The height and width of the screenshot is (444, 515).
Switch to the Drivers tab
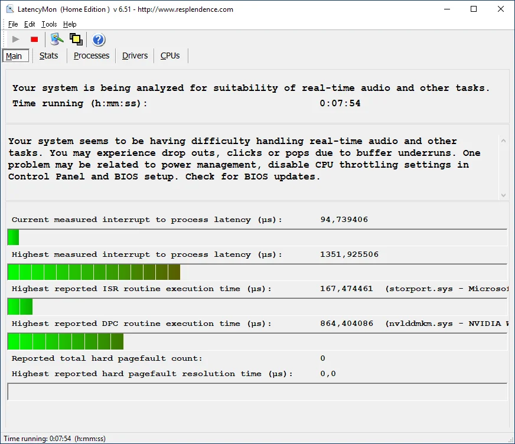pyautogui.click(x=135, y=56)
